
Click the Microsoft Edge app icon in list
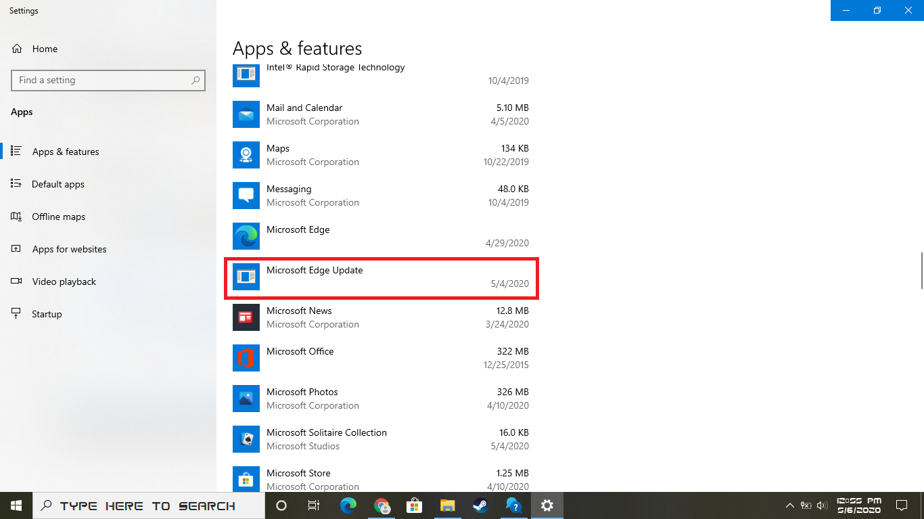pos(246,236)
